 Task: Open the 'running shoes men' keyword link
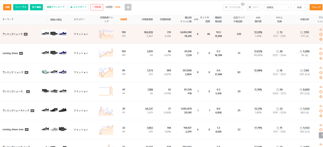tap(13, 130)
